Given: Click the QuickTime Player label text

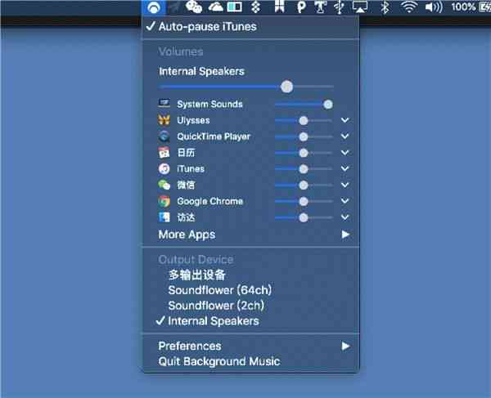Looking at the screenshot, I should click(x=214, y=136).
